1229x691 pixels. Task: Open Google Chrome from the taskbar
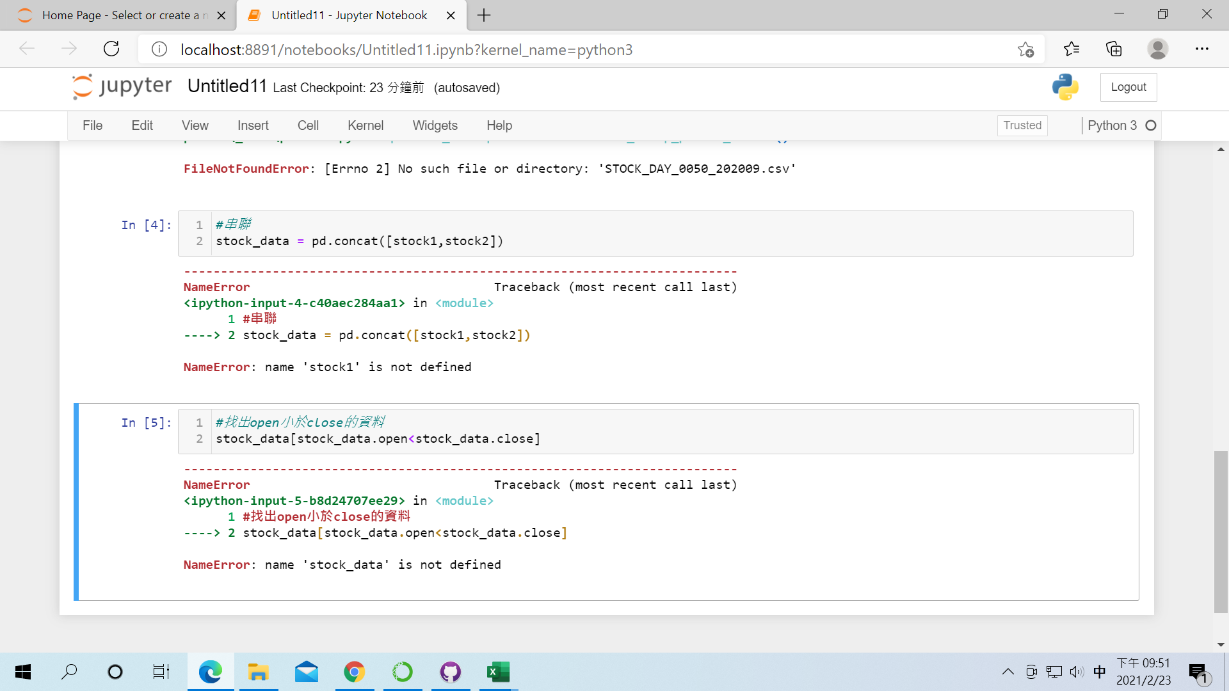(x=355, y=672)
